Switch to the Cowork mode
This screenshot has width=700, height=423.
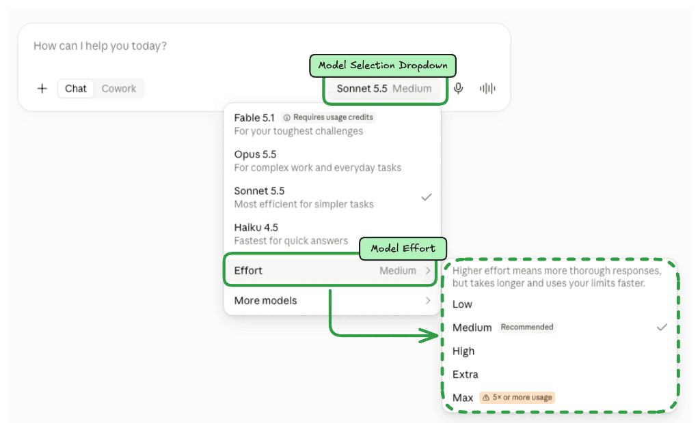click(119, 88)
